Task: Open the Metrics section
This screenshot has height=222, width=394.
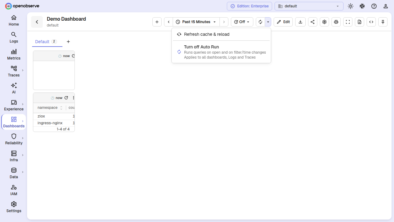Action: pos(14,54)
